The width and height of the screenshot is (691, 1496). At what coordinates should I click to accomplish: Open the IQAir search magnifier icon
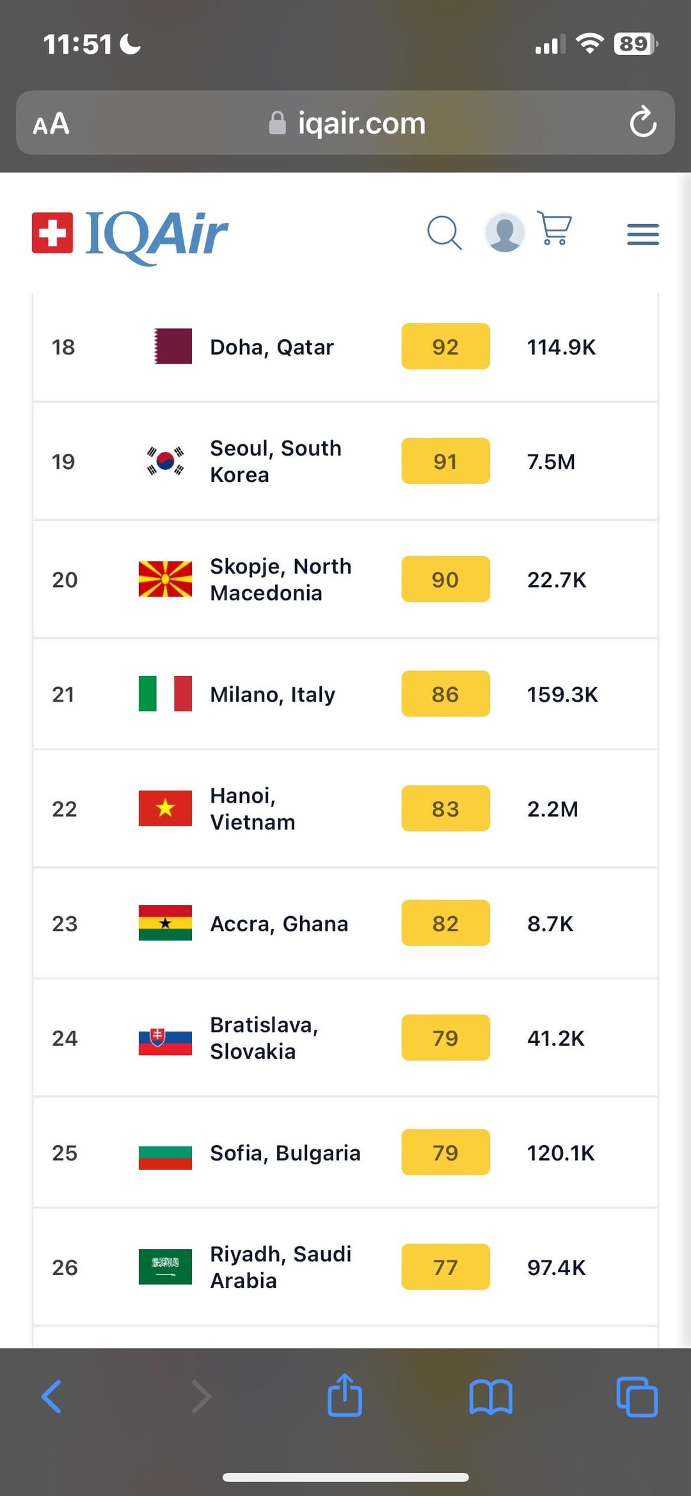444,232
